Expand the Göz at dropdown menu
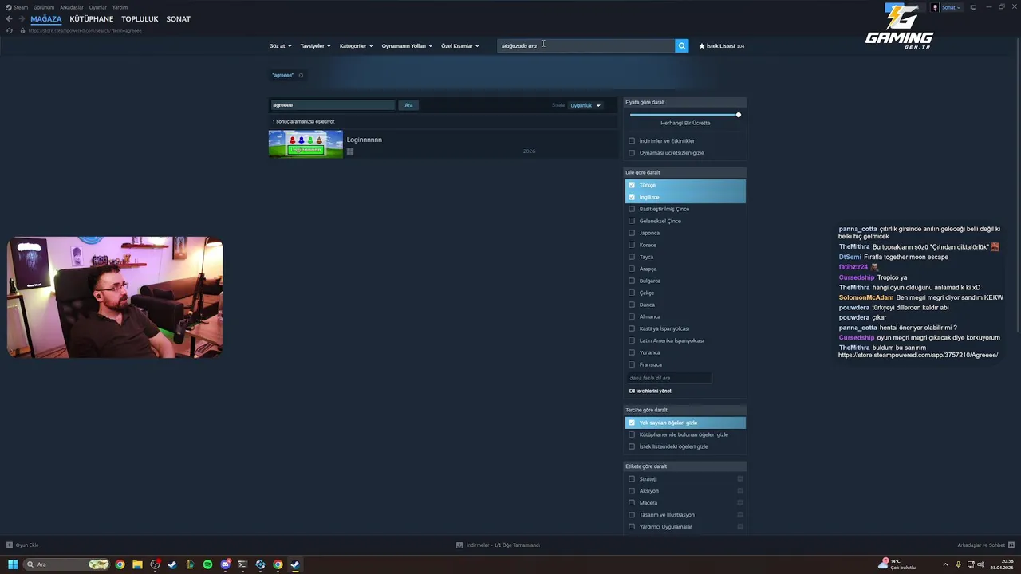1021x574 pixels. (280, 46)
